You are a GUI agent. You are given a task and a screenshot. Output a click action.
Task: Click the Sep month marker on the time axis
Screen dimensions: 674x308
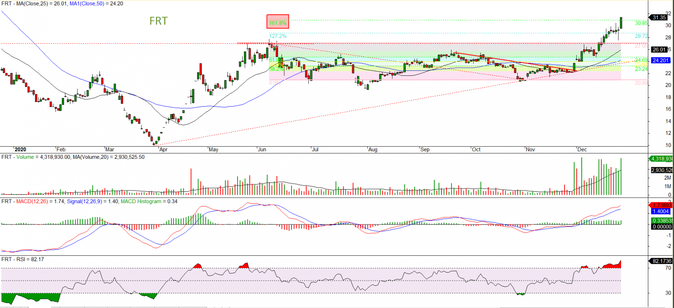tap(425, 150)
